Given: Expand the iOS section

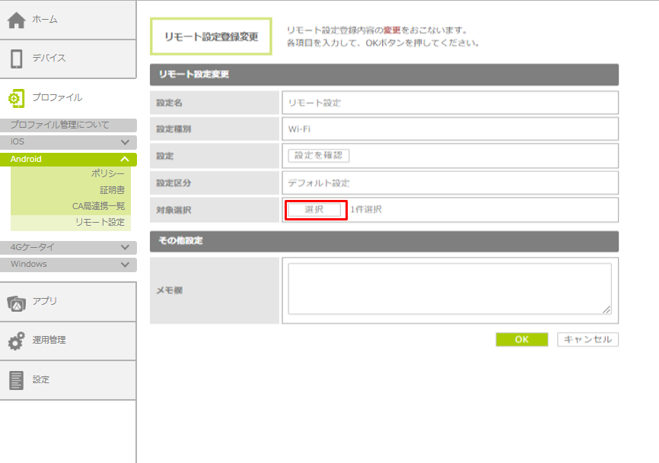Looking at the screenshot, I should point(125,142).
